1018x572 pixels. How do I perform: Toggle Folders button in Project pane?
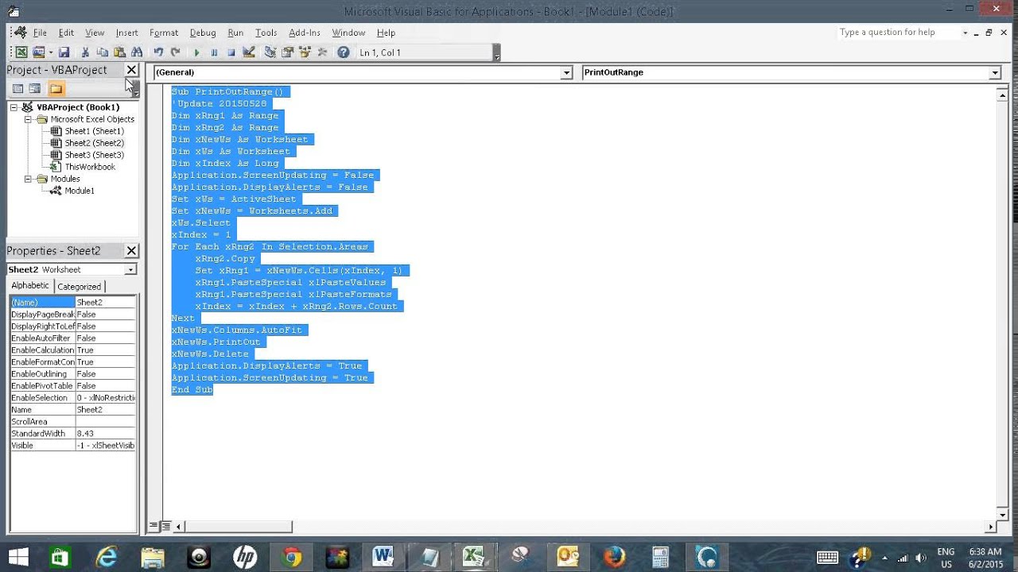56,88
